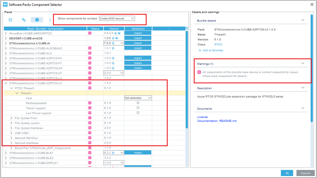
Task: Open the context dropdown showing Cortex-M33 secure
Action: click(117, 18)
